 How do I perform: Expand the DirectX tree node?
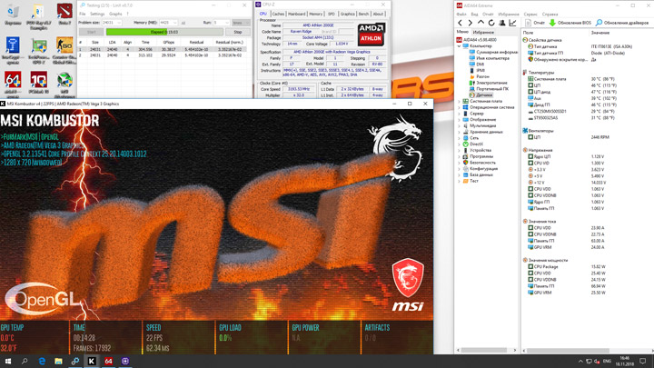tap(460, 144)
